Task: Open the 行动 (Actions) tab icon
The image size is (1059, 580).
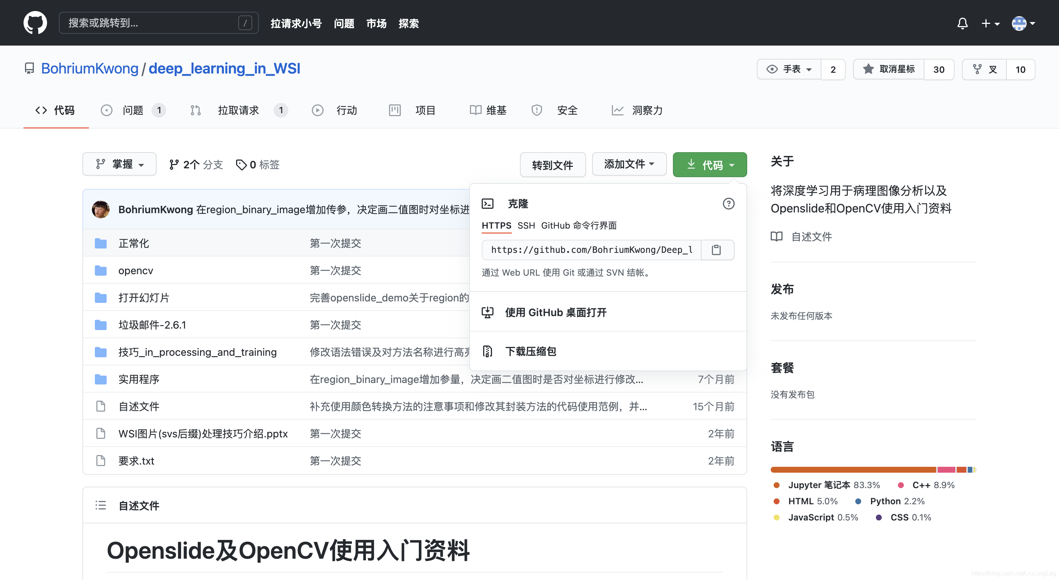Action: point(317,110)
